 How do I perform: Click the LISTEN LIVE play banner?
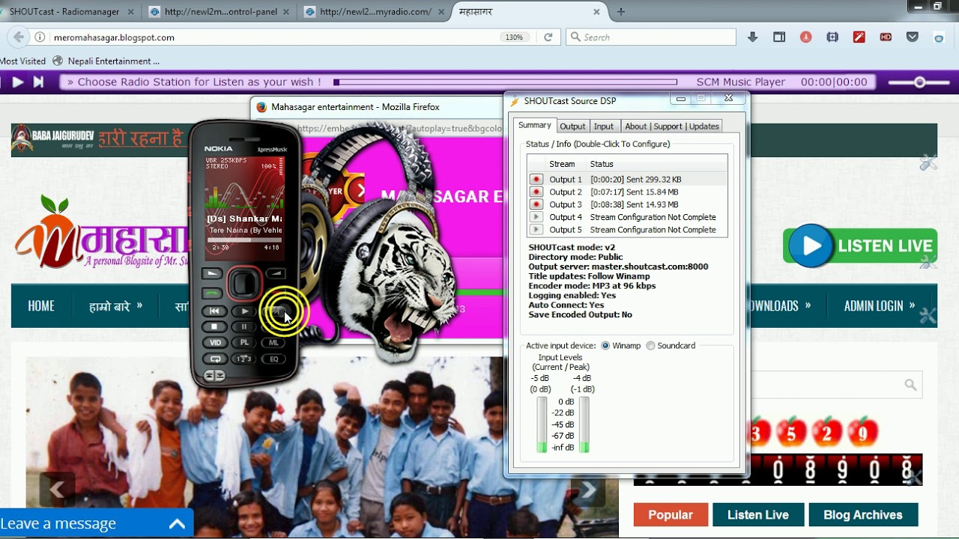tap(859, 246)
